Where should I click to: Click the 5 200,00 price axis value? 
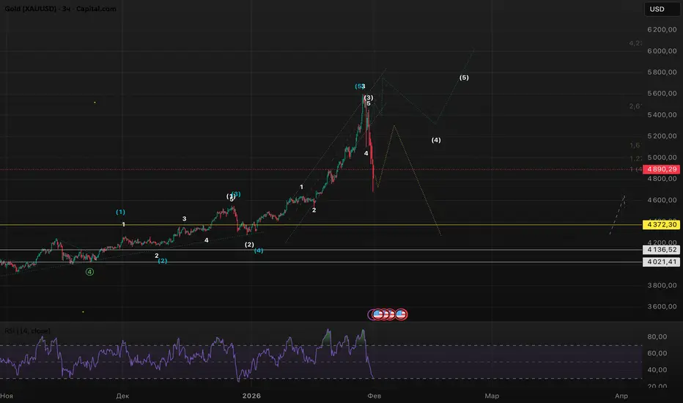[x=662, y=136]
